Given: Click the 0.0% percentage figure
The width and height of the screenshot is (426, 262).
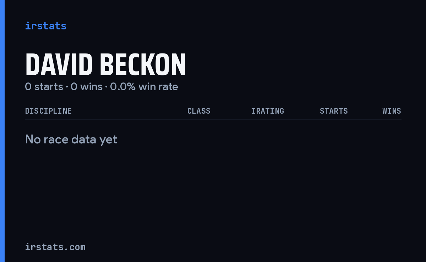Looking at the screenshot, I should click(123, 87).
